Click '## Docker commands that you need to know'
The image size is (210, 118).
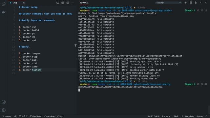coord(45,14)
